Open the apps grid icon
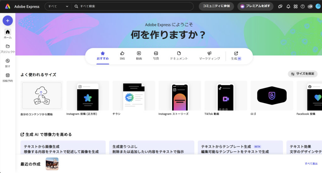Screen dimensions: 322x173 (x=296, y=6)
